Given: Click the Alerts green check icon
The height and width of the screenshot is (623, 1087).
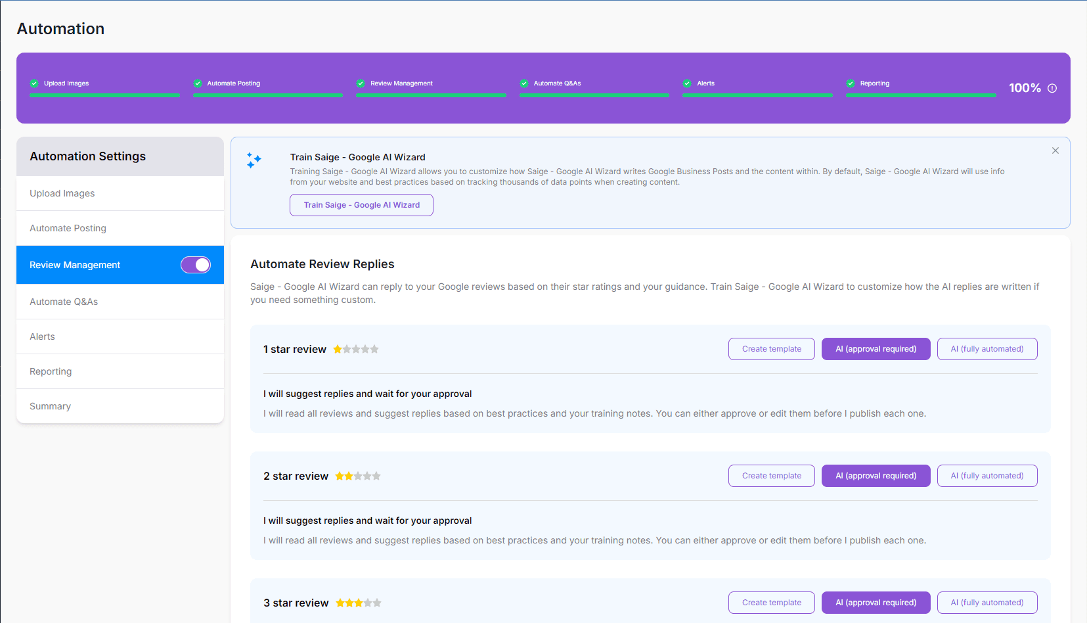Looking at the screenshot, I should coord(687,83).
